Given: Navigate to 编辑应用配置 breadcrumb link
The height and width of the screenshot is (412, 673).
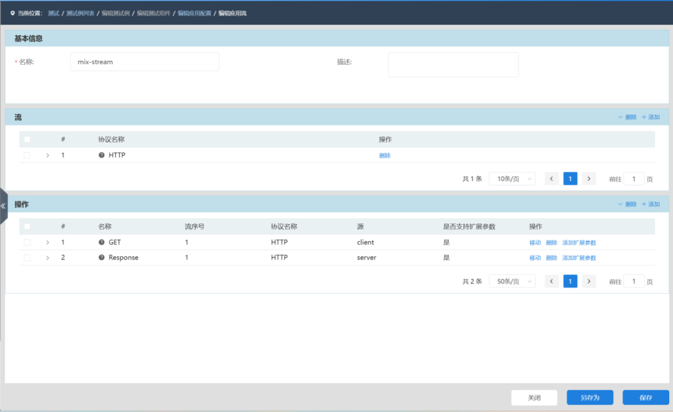Looking at the screenshot, I should click(x=194, y=13).
